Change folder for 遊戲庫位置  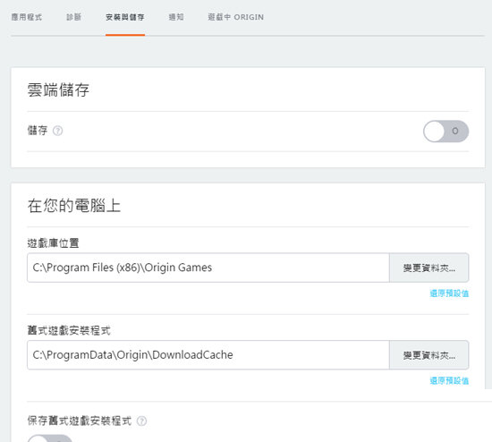428,268
